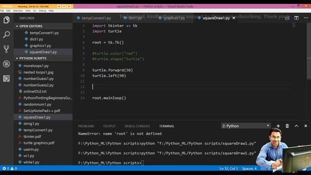
Task: Kill the terminal with the trash icon
Action: pyautogui.click(x=287, y=126)
